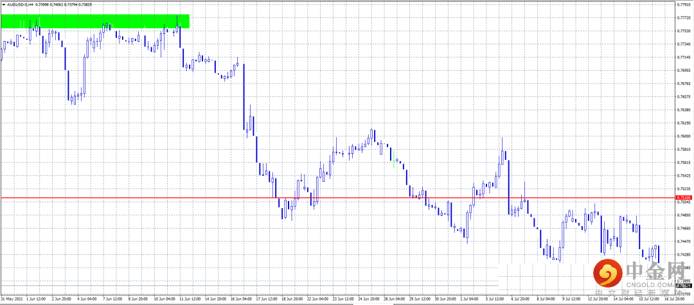This screenshot has width=694, height=305.
Task: Click the 7 Jun 12:00 time label
Action: pos(113,299)
